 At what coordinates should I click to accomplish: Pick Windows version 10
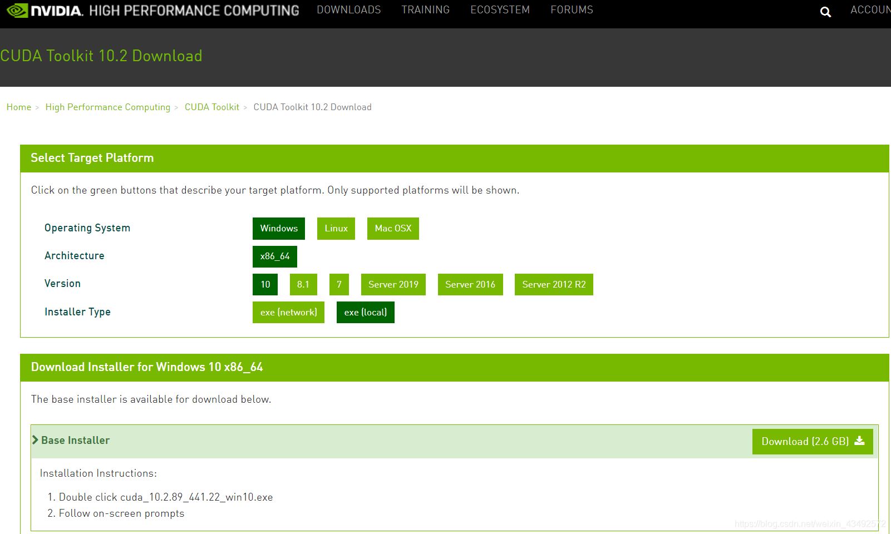pyautogui.click(x=265, y=284)
